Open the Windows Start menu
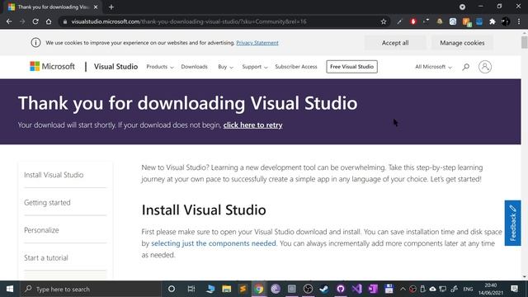Viewport: 528px width, 297px height. [x=10, y=289]
